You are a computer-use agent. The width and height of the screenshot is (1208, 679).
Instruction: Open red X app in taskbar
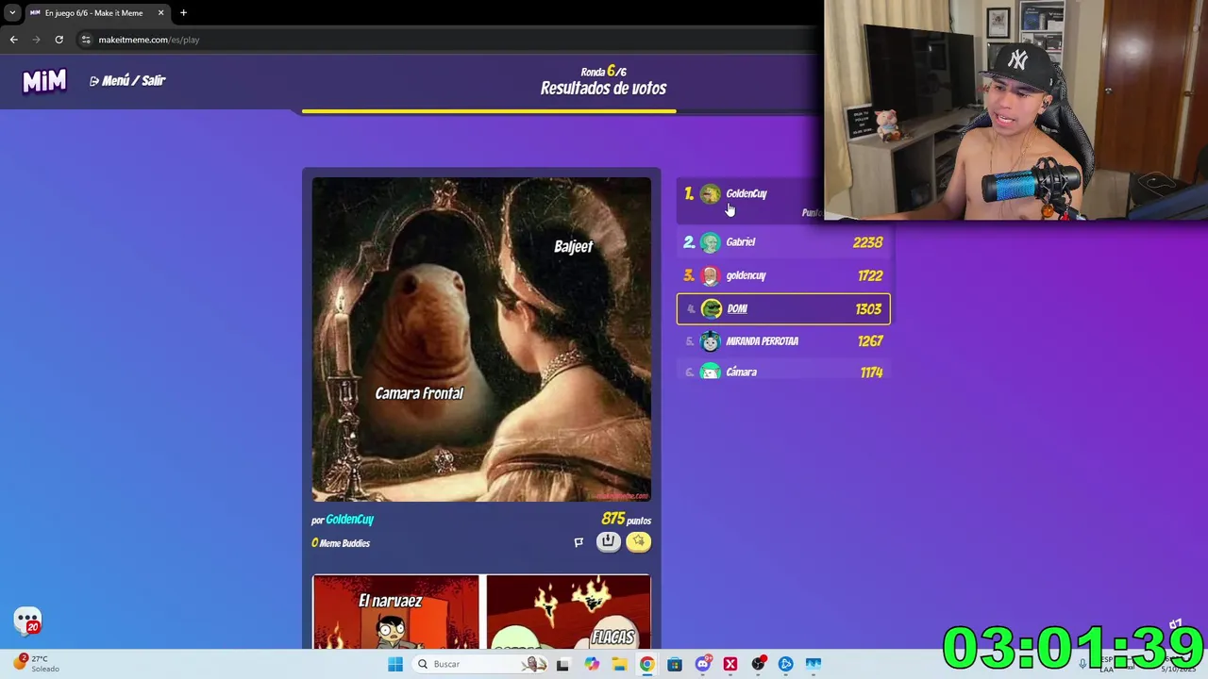coord(730,664)
